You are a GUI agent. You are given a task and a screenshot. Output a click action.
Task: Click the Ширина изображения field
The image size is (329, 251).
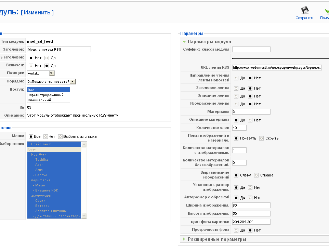click(251, 205)
